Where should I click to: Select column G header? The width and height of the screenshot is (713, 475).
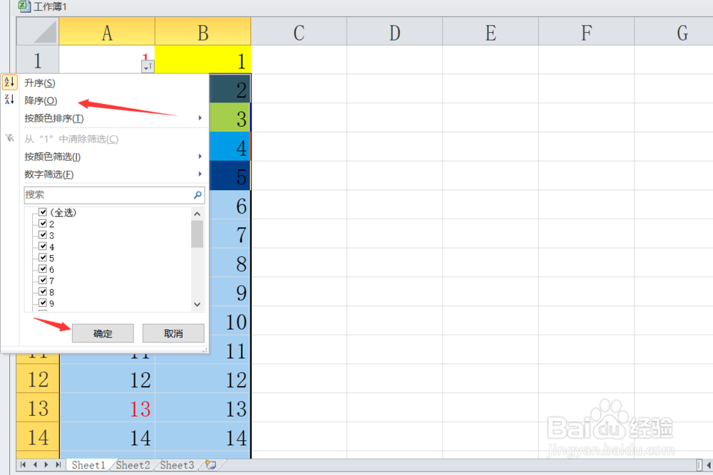pyautogui.click(x=674, y=31)
